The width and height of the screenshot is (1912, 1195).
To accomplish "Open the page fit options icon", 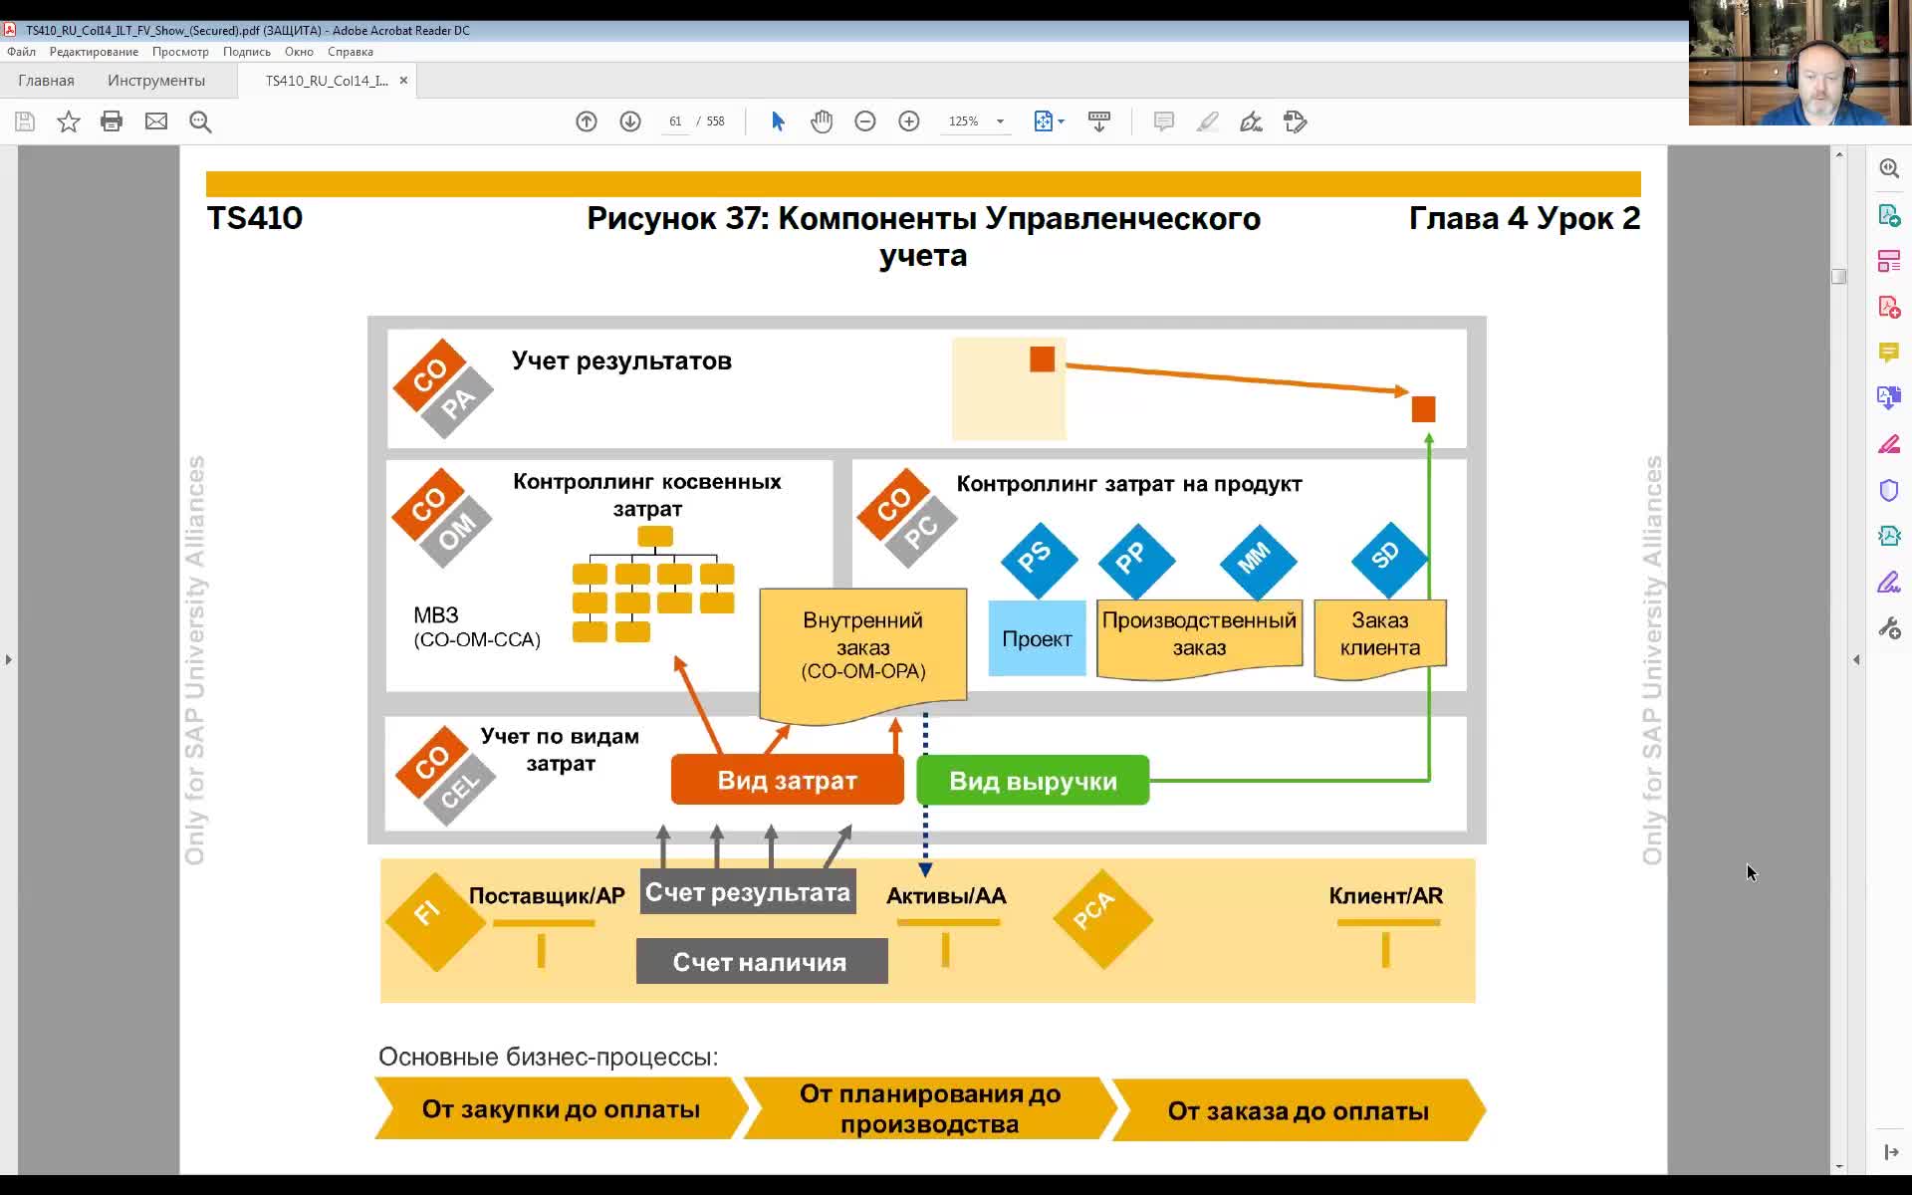I will 1048,121.
